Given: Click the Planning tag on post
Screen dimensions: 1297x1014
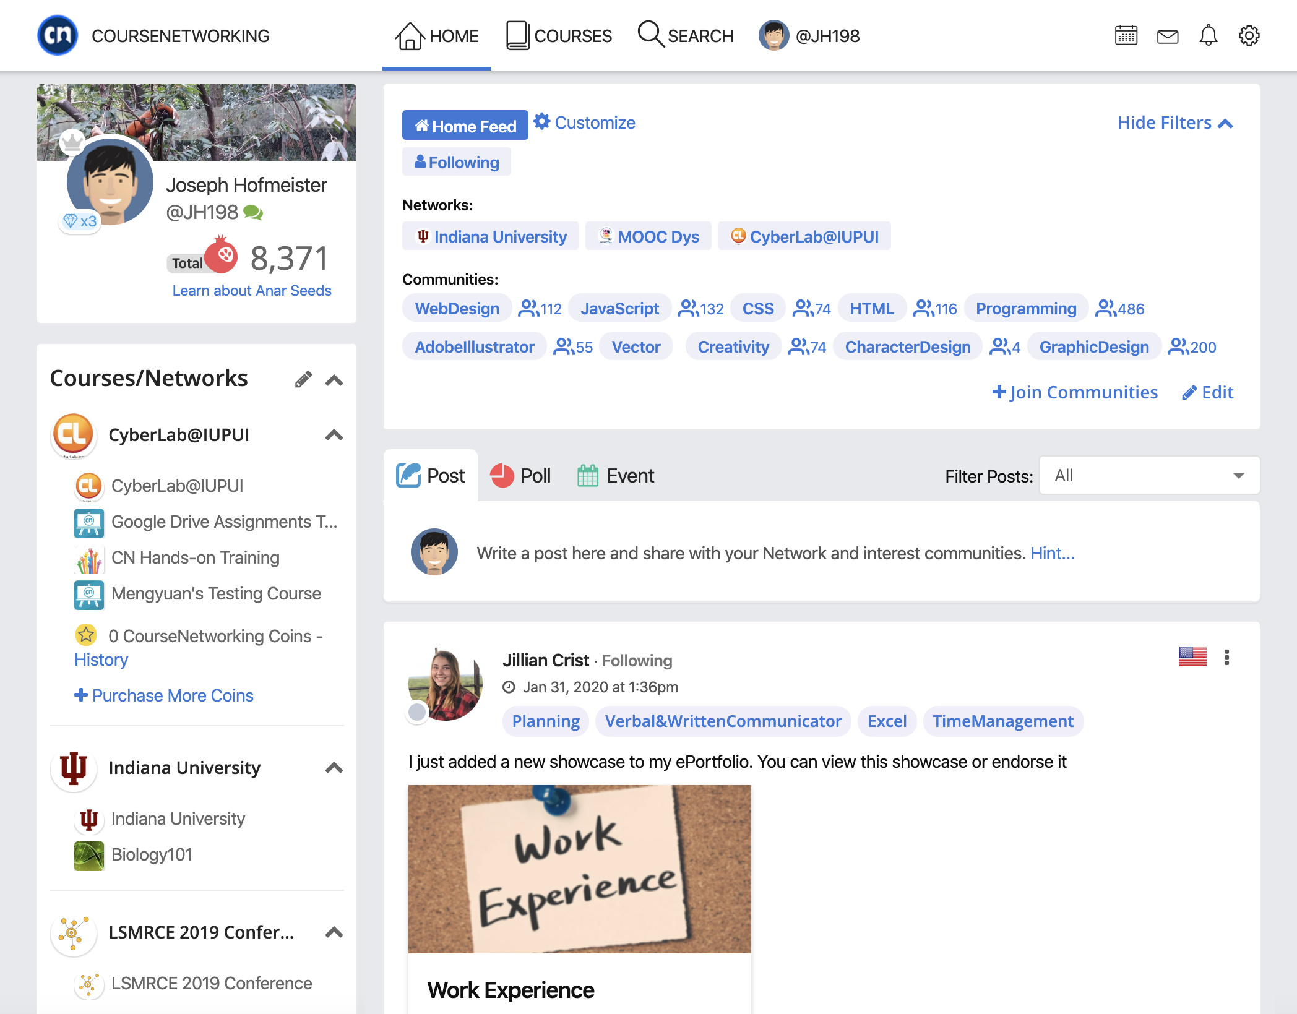Looking at the screenshot, I should click(545, 721).
